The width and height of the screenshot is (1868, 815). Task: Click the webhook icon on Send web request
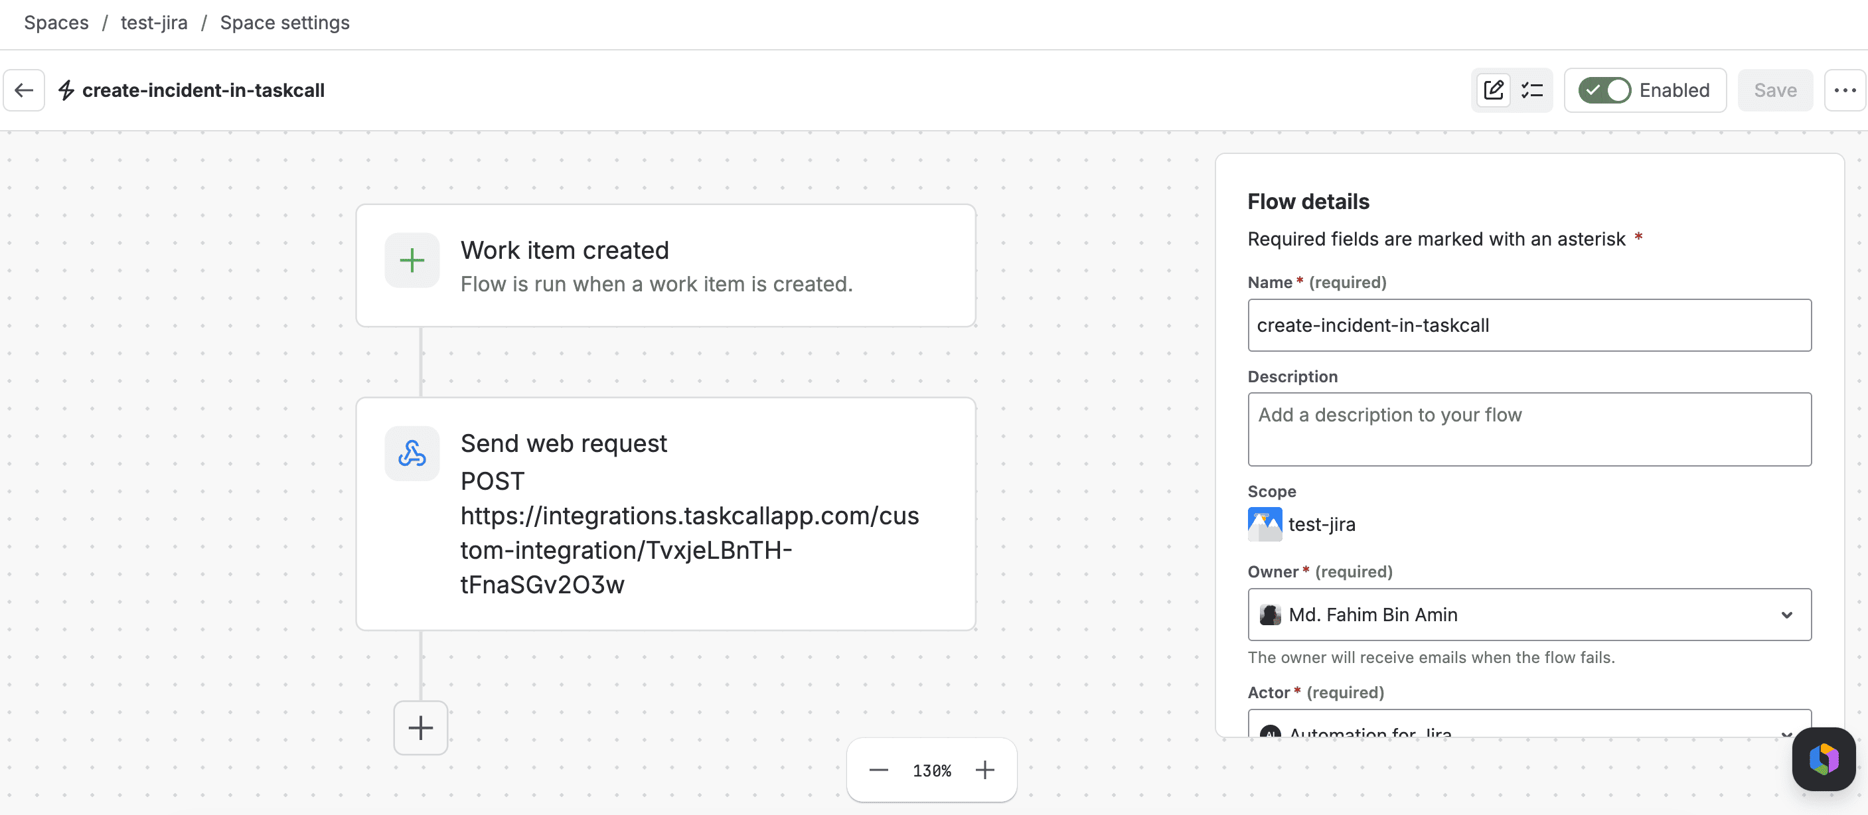412,453
